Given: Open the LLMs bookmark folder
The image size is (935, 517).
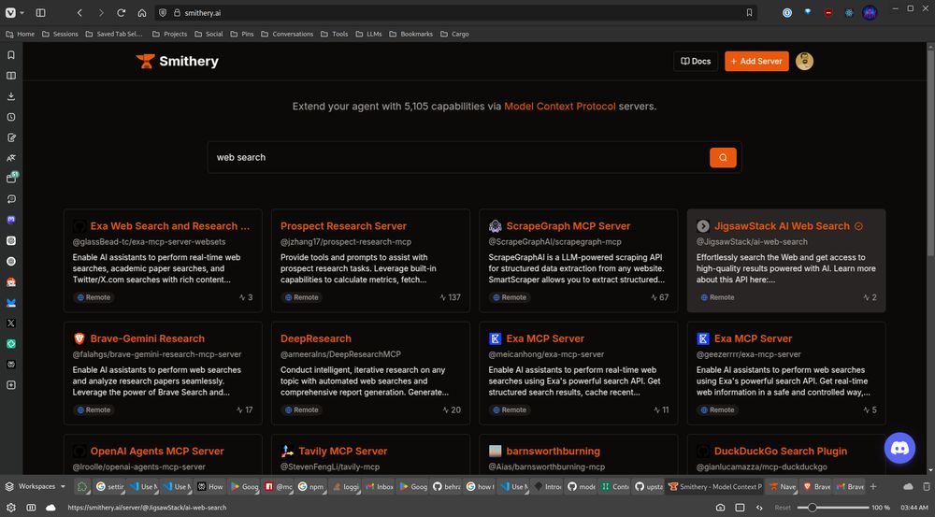Looking at the screenshot, I should [369, 34].
